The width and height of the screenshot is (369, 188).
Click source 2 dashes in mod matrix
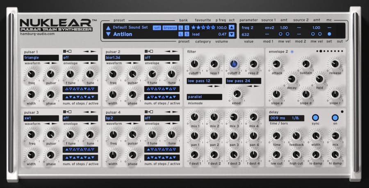click(299, 27)
